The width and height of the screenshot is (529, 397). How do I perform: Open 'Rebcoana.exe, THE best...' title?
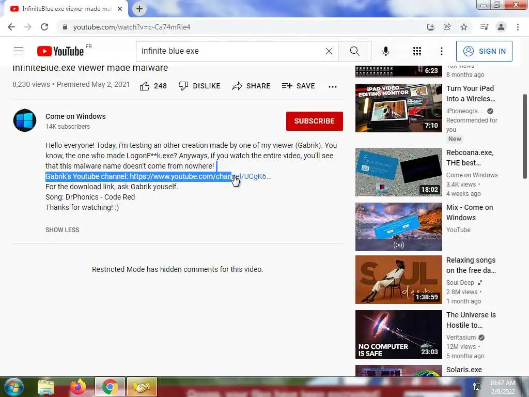[x=470, y=158]
